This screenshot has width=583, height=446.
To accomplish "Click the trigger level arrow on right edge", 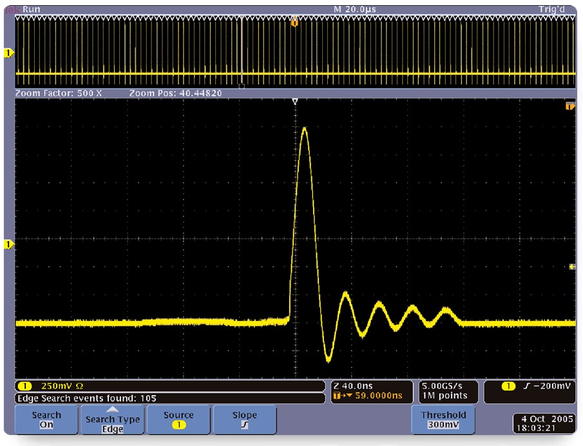I will point(572,266).
